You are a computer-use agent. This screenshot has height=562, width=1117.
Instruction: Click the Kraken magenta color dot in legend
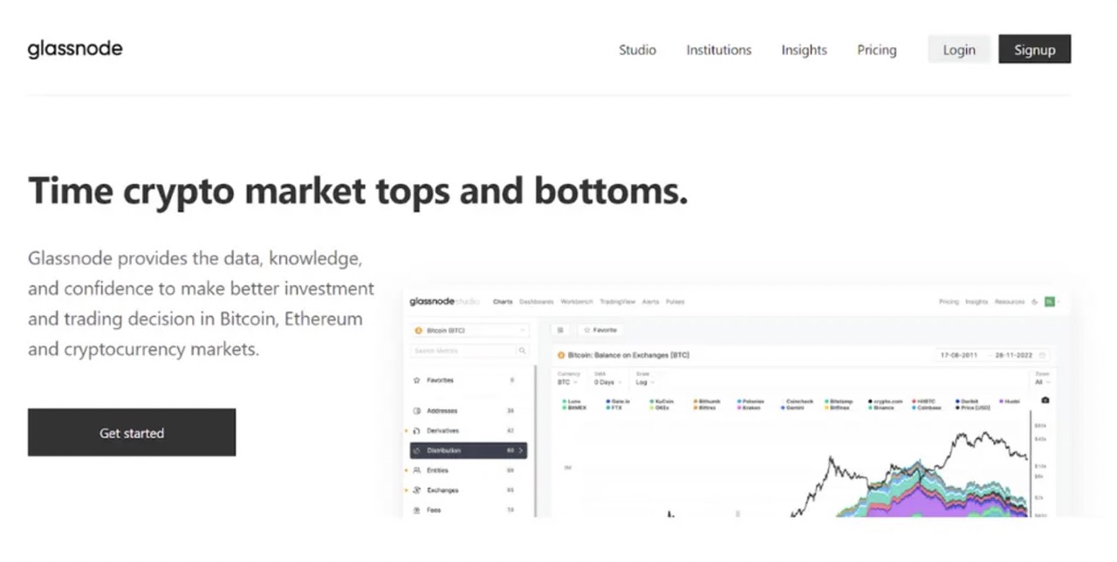[x=739, y=407]
